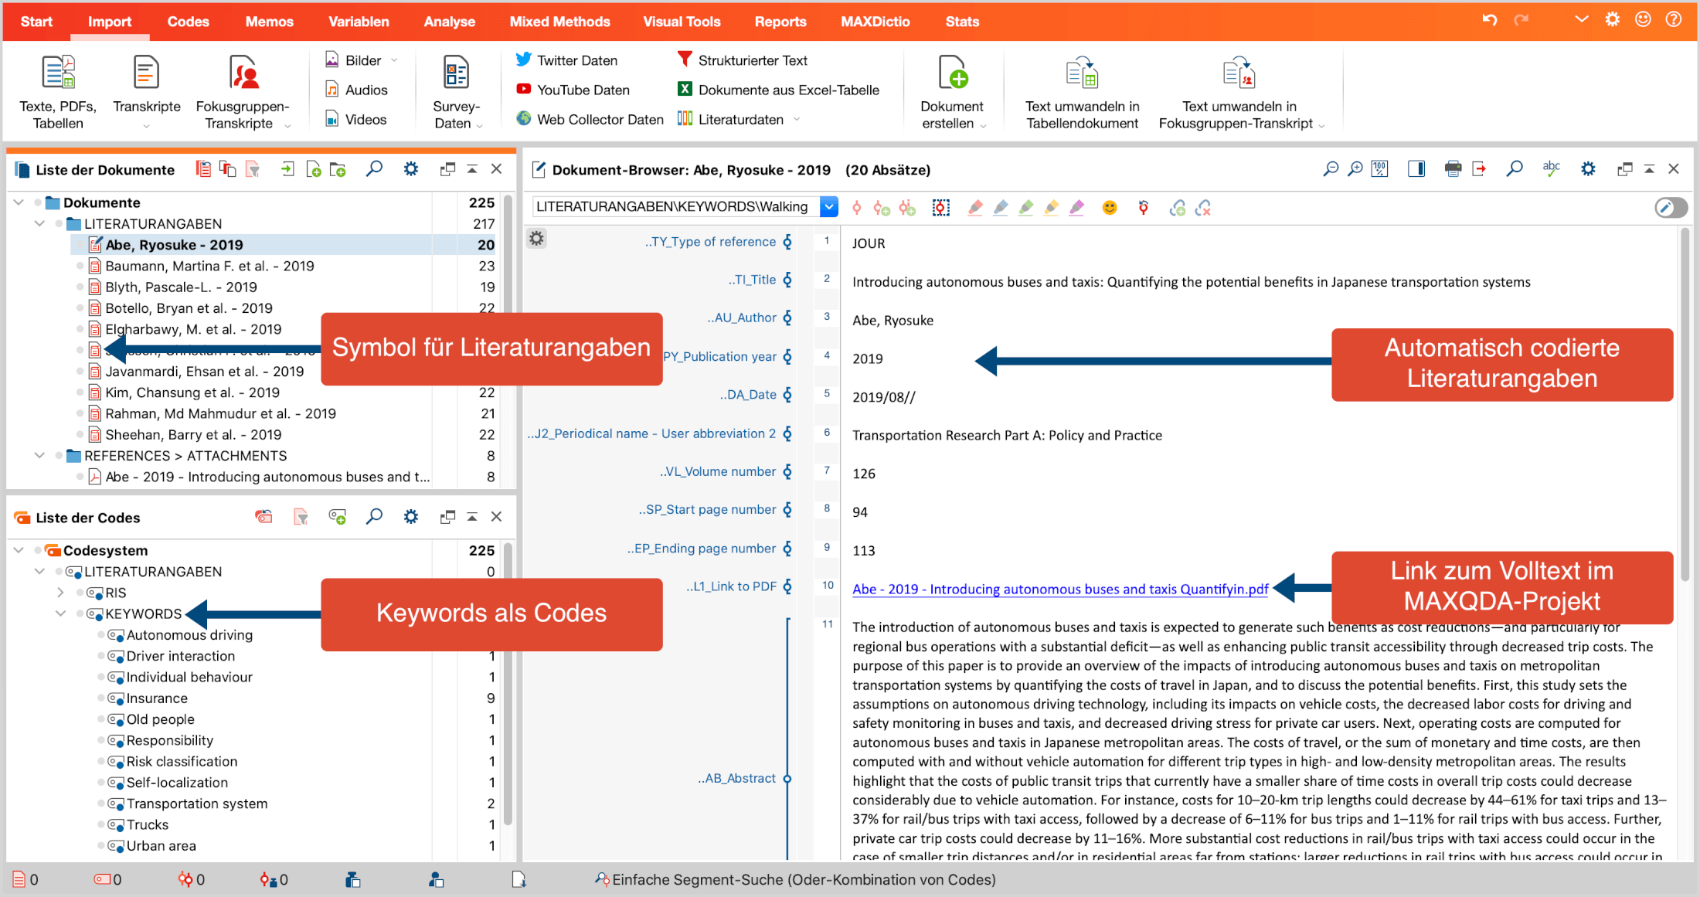Collapse the Dokumente root folder

(19, 202)
